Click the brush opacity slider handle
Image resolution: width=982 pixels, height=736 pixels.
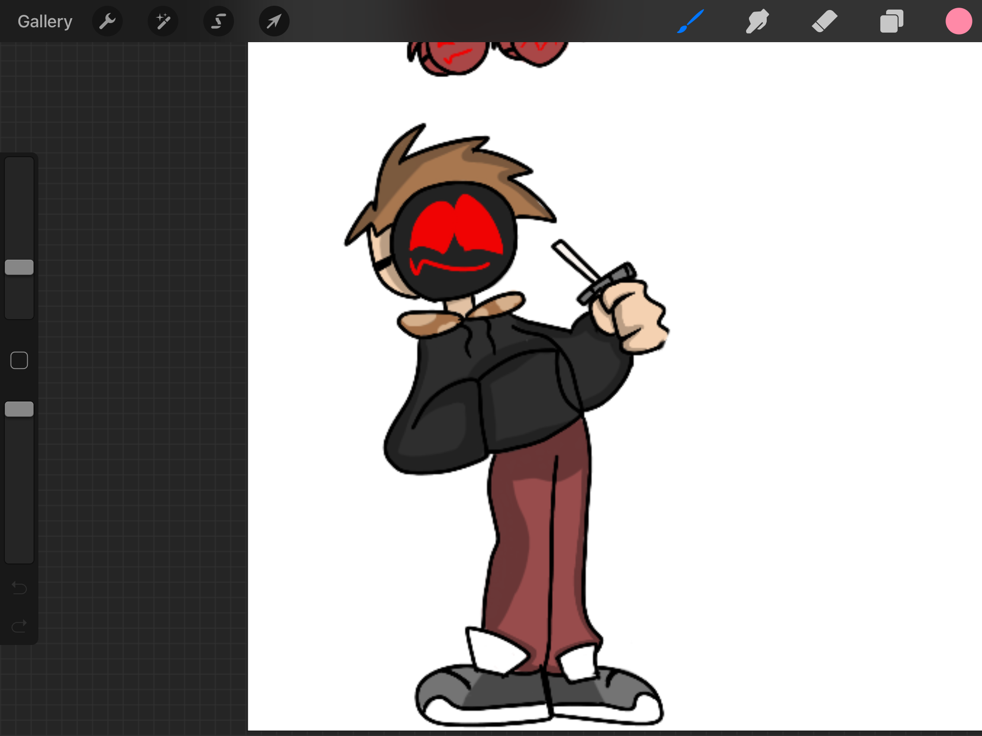point(19,409)
